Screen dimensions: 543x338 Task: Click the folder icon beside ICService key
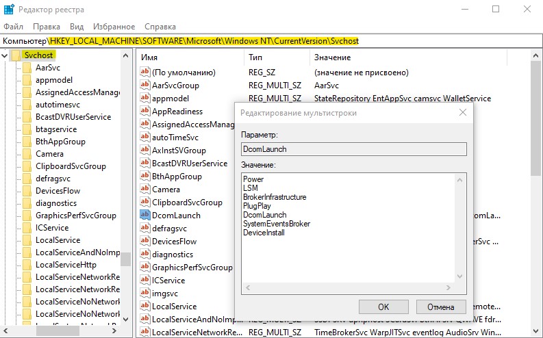[x=27, y=228]
